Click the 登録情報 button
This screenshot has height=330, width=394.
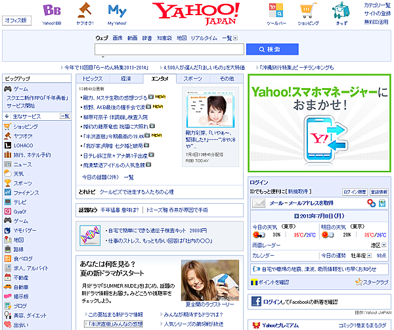[379, 192]
